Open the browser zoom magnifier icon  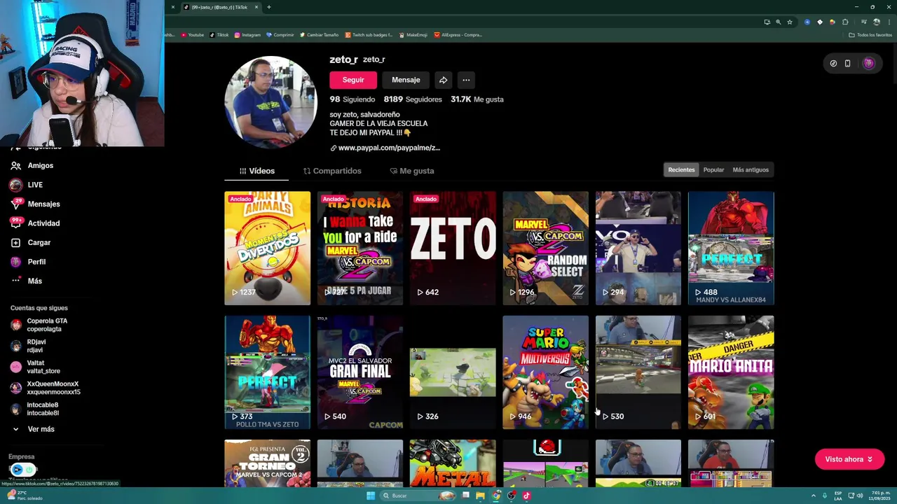pos(778,22)
